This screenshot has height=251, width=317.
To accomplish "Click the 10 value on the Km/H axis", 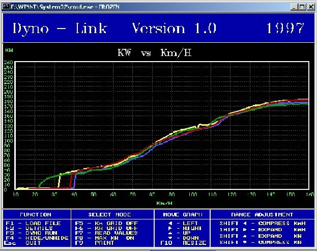I will coord(15,194).
